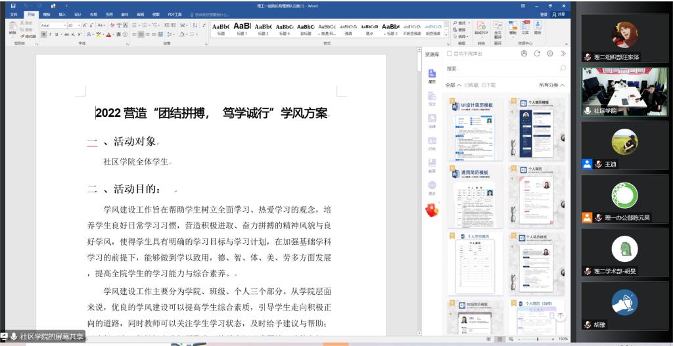
Task: Click the Numbering list icon
Action: (144, 26)
